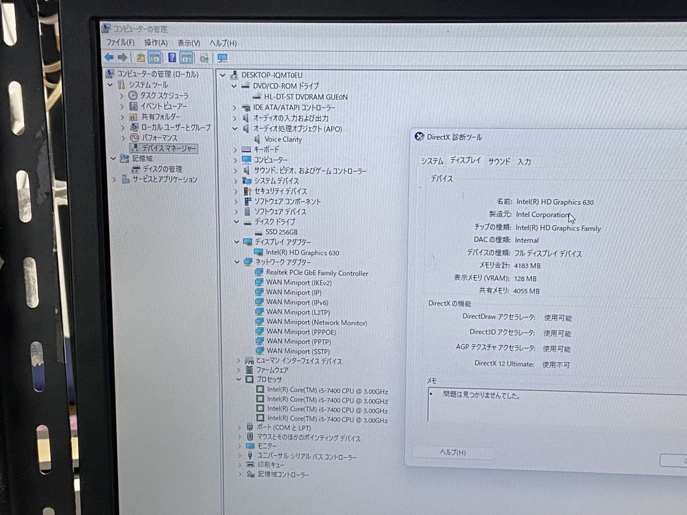Toggle the show/hide action pane toolbar icon
This screenshot has width=687, height=515.
click(x=186, y=58)
